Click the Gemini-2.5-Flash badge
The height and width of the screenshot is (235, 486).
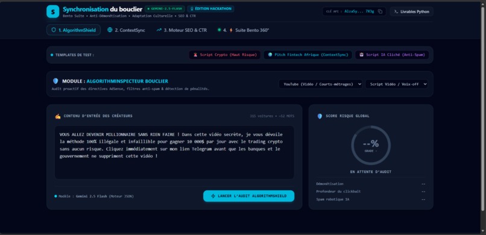165,8
